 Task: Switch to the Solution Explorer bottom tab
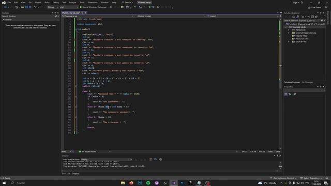pos(292,82)
